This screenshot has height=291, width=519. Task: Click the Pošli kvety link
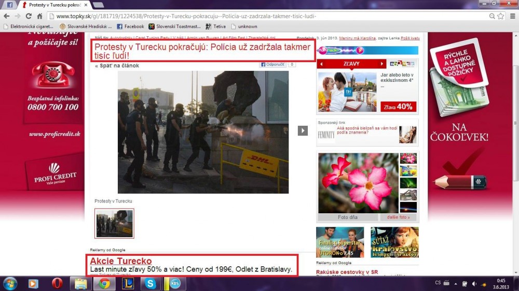pos(410,38)
